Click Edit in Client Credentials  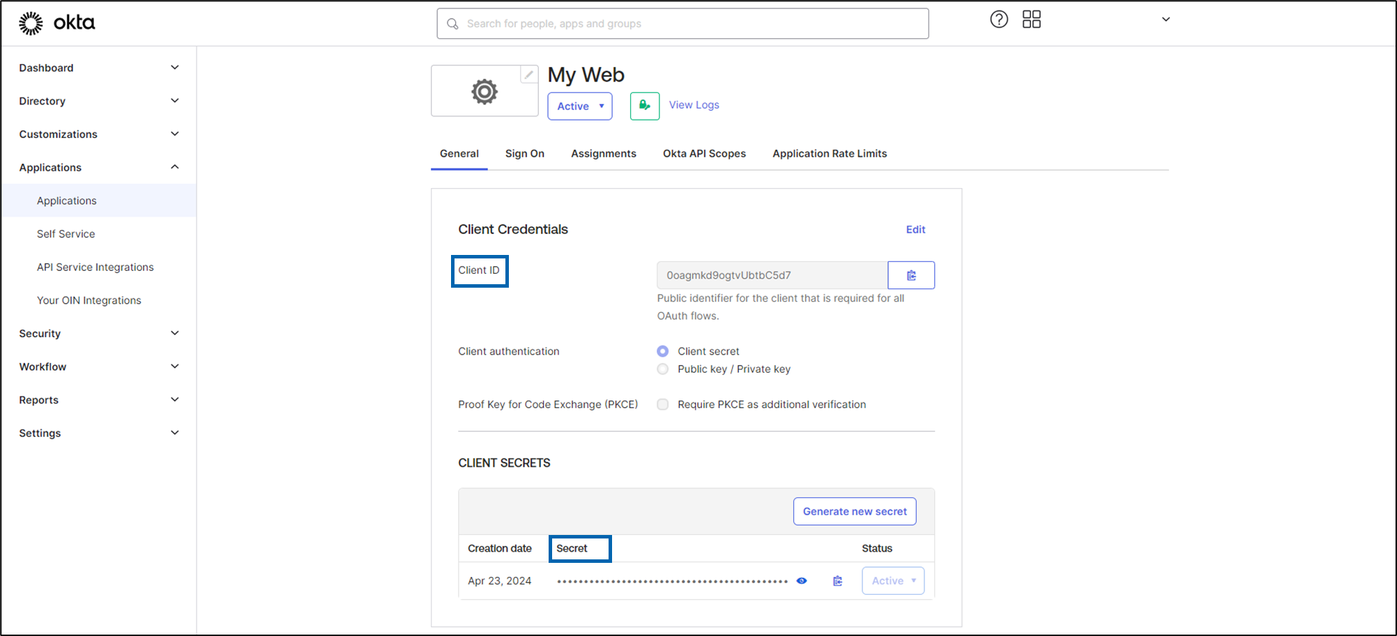coord(915,230)
